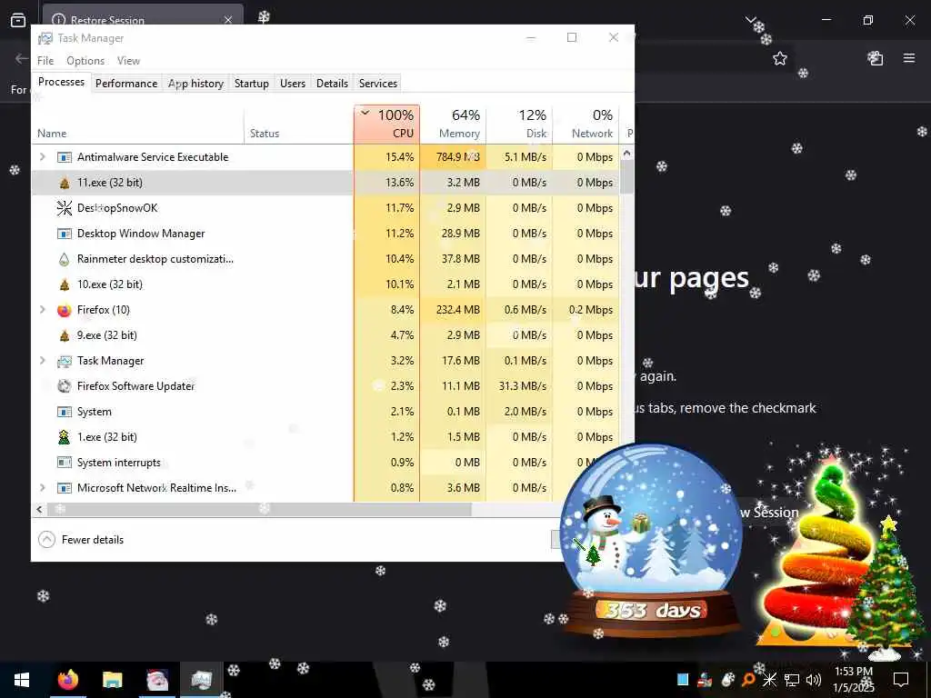The height and width of the screenshot is (698, 931).
Task: Open Firefox from the taskbar
Action: 68,680
